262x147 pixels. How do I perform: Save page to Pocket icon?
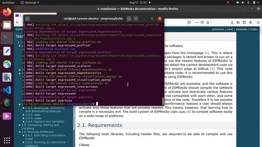click(202, 22)
